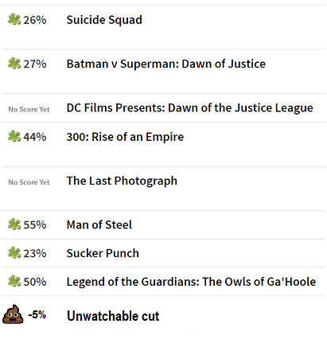The image size is (327, 351).
Task: Click No Score Yet beside DC Films Presents
Action: [x=29, y=109]
